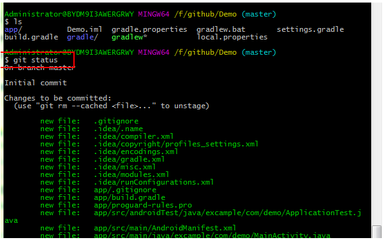Image resolution: width=384 pixels, height=240 pixels.
Task: Click 'Demo.iml' in ls output
Action: (x=84, y=29)
